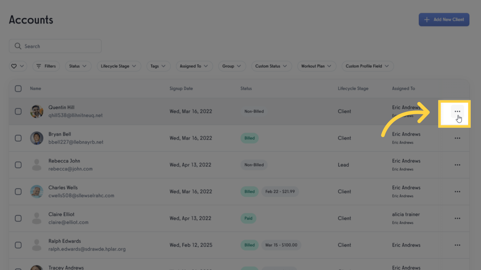This screenshot has height=270, width=481.
Task: Open the three-dot menu for Quentin Hill
Action: (x=457, y=111)
